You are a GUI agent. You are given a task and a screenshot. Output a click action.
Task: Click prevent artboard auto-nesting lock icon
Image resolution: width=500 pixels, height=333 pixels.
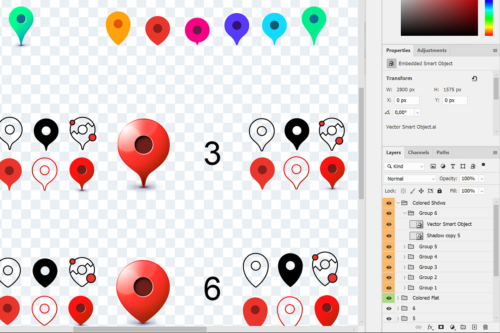[430, 191]
